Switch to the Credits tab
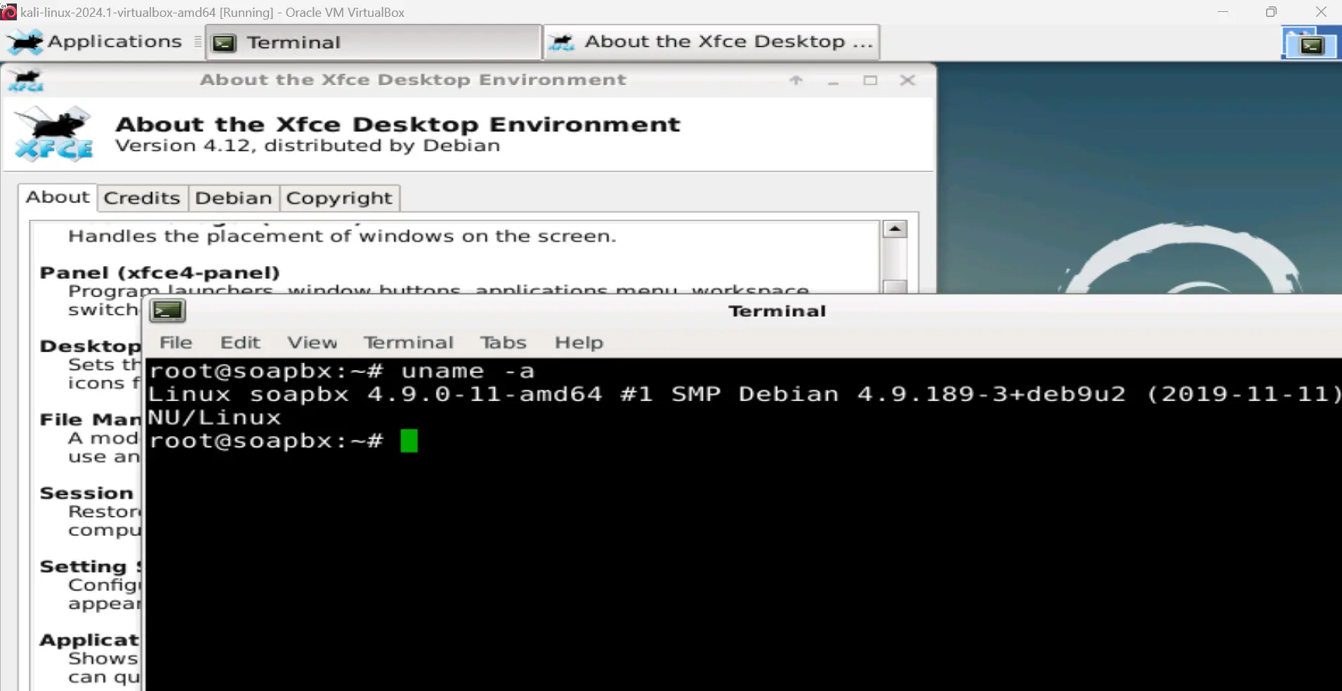Image resolution: width=1342 pixels, height=691 pixels. tap(142, 198)
